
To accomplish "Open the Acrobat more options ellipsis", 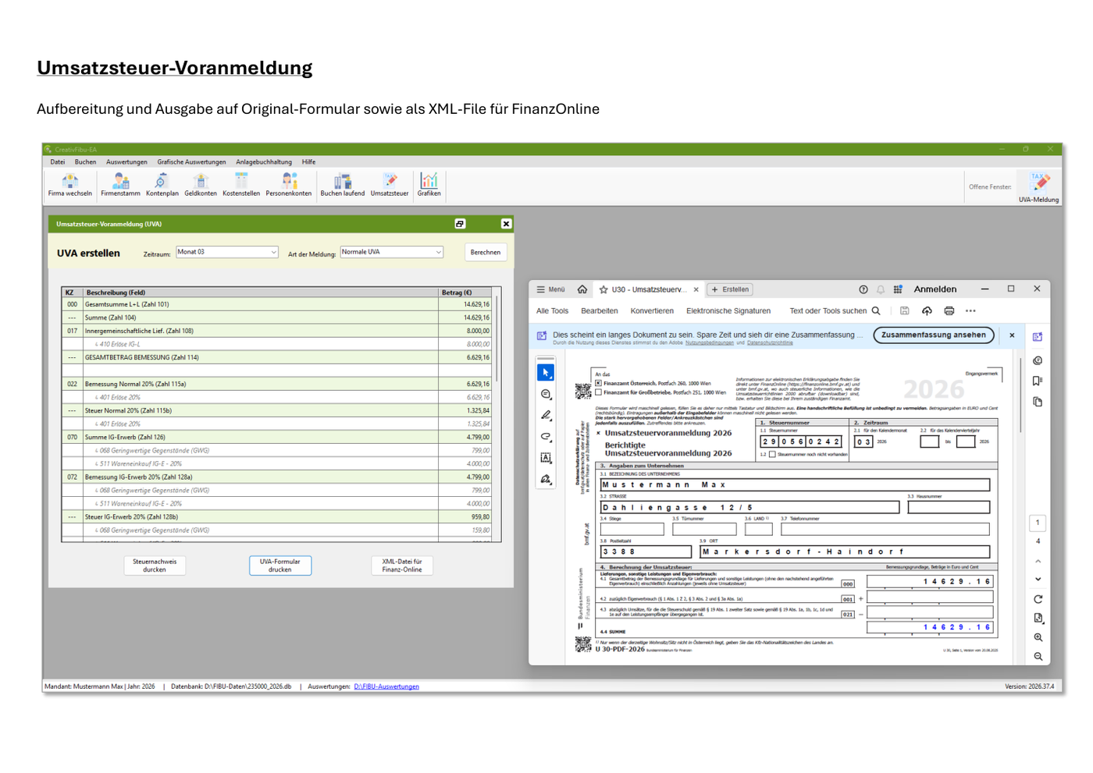I will 970,310.
